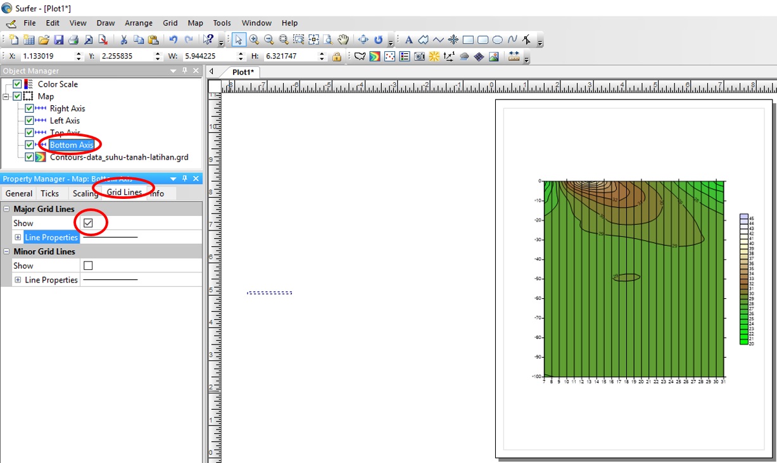This screenshot has width=777, height=463.
Task: Undo the last action
Action: [x=174, y=40]
